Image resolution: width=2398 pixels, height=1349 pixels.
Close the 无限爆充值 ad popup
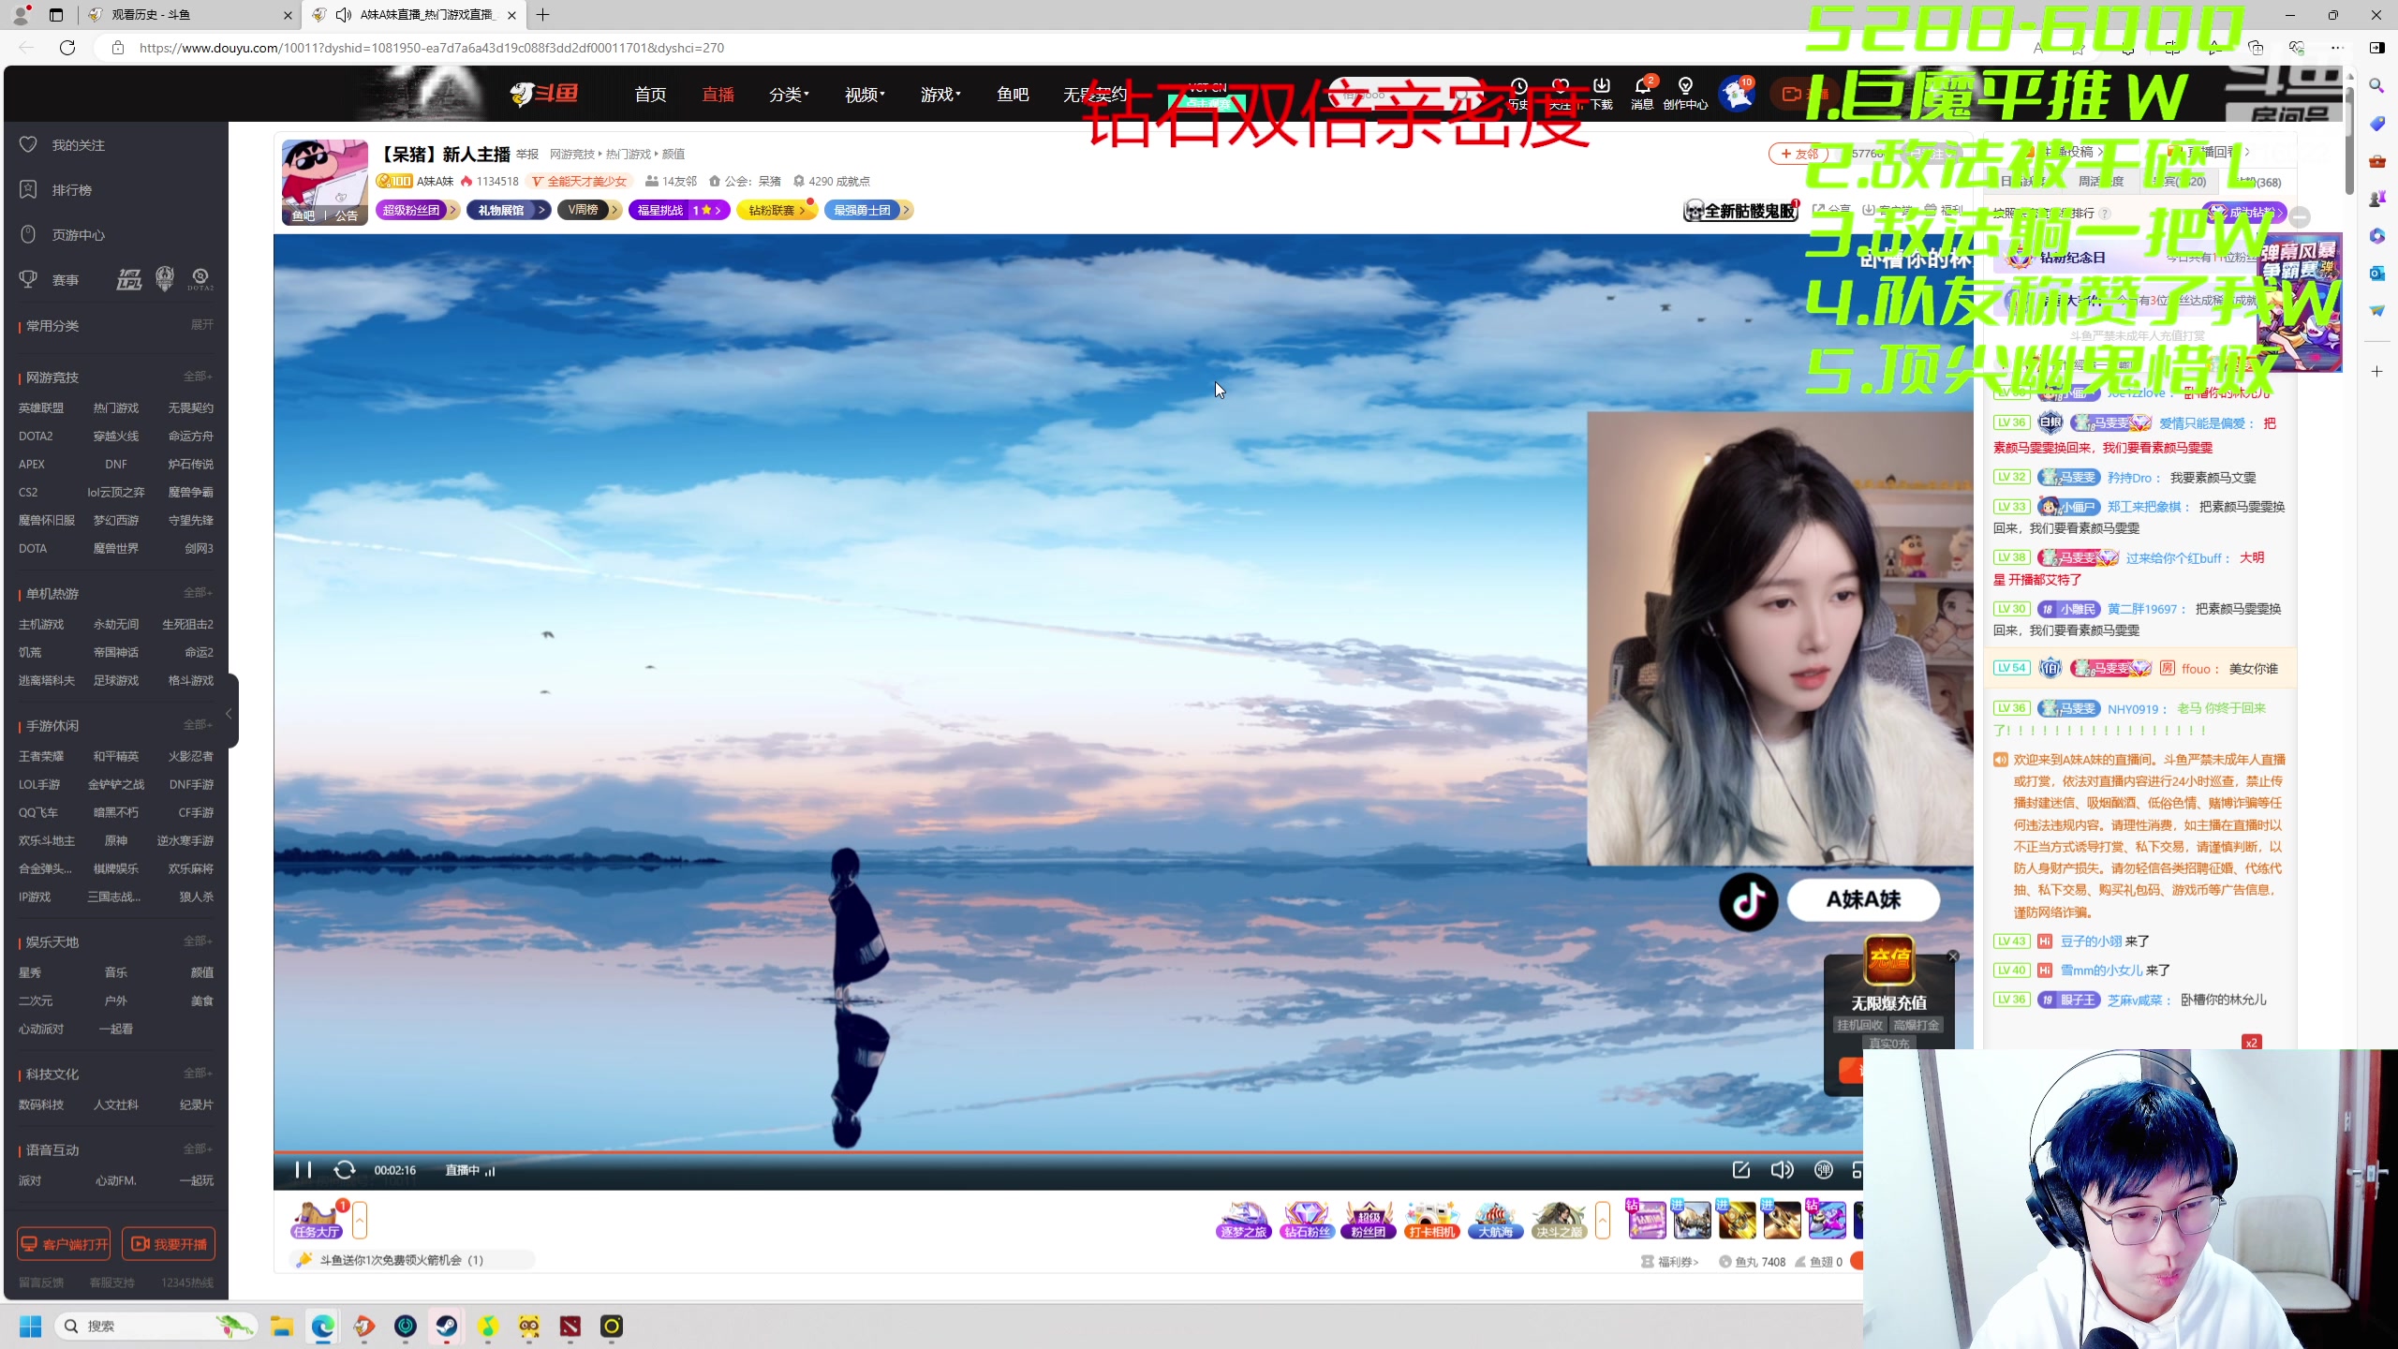click(1952, 956)
